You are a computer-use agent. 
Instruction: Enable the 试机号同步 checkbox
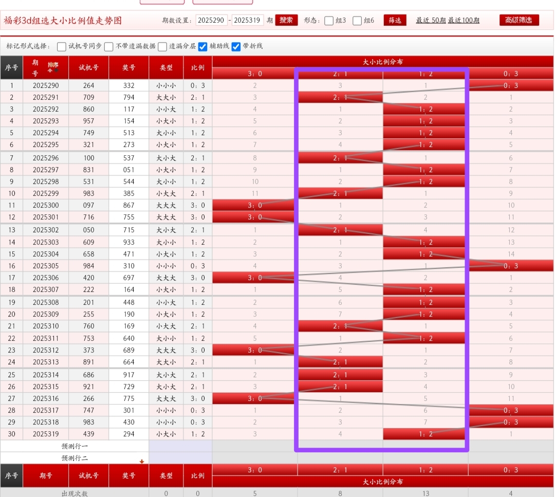coord(62,46)
